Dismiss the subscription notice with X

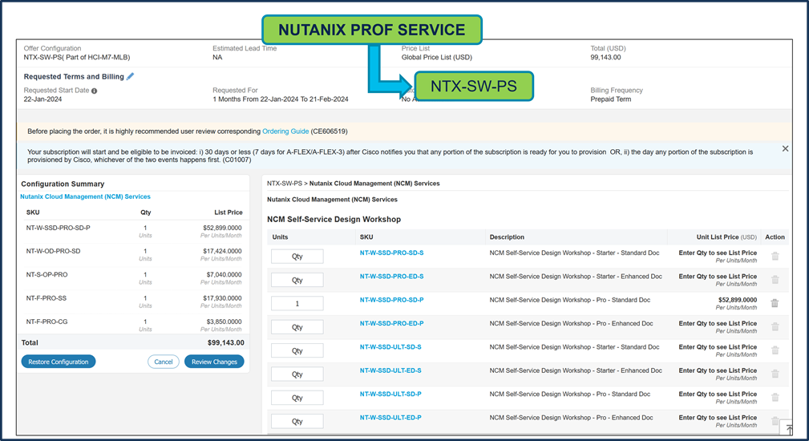pos(785,148)
